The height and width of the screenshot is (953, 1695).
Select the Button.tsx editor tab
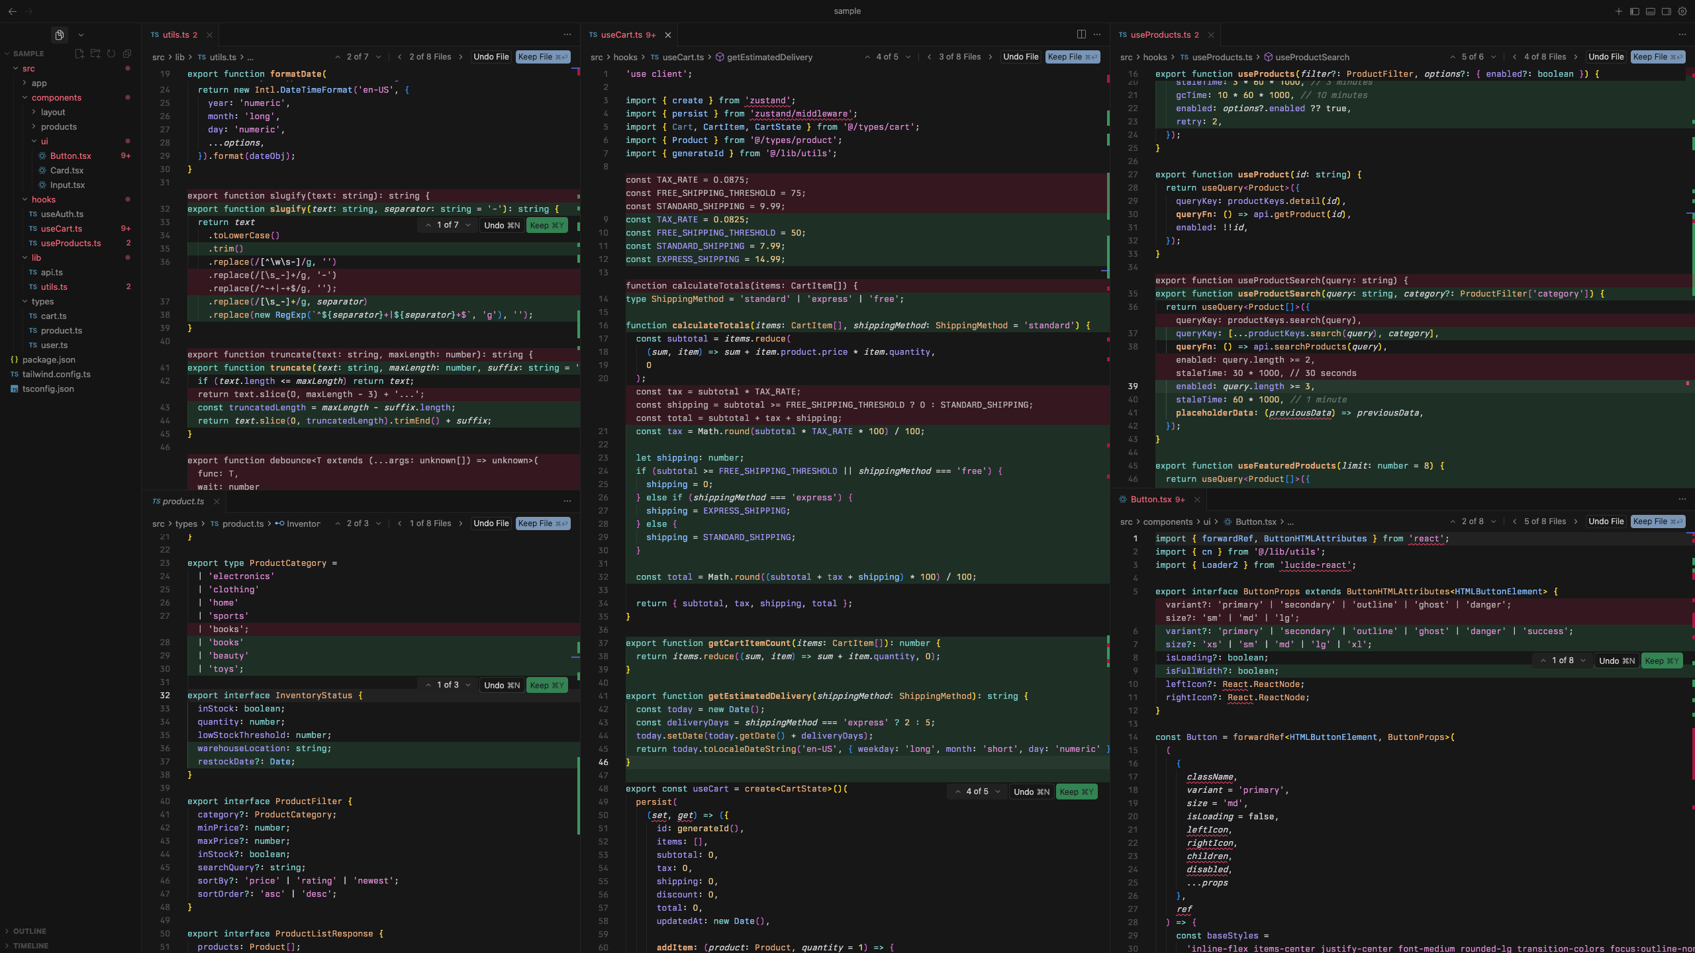(x=1151, y=500)
